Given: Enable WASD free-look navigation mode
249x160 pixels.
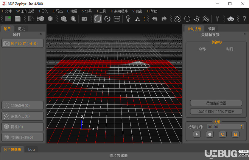Looking at the screenshot, I should tap(117, 19).
